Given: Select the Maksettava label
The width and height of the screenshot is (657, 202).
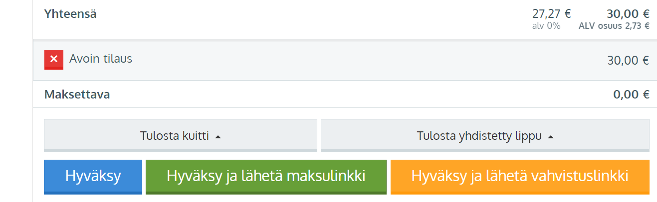Looking at the screenshot, I should 77,94.
